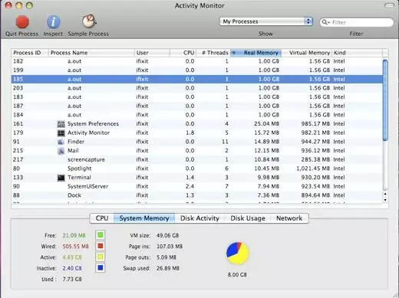Open the Disk Activity tab
The height and width of the screenshot is (298, 399).
click(x=199, y=218)
